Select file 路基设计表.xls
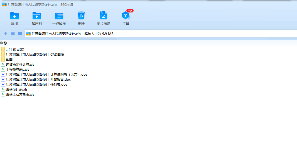Image resolution: width=297 pixels, height=164 pixels. click(16, 89)
